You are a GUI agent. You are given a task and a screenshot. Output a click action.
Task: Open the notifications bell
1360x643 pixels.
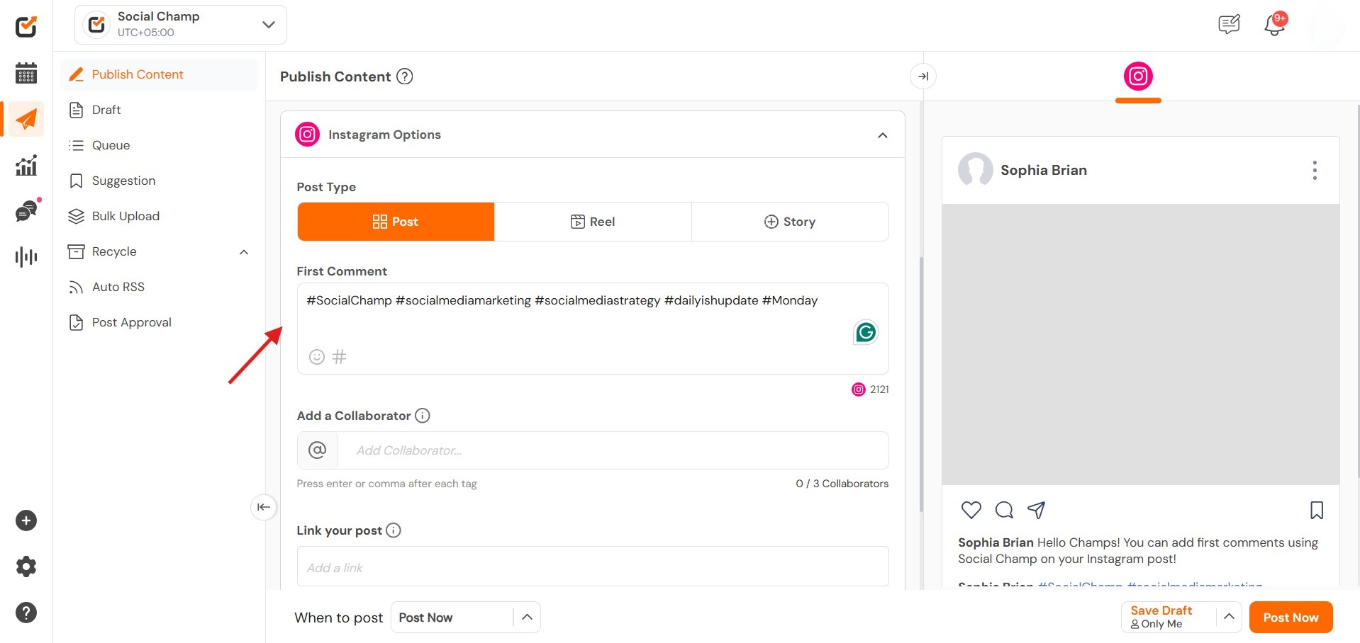[x=1274, y=25]
